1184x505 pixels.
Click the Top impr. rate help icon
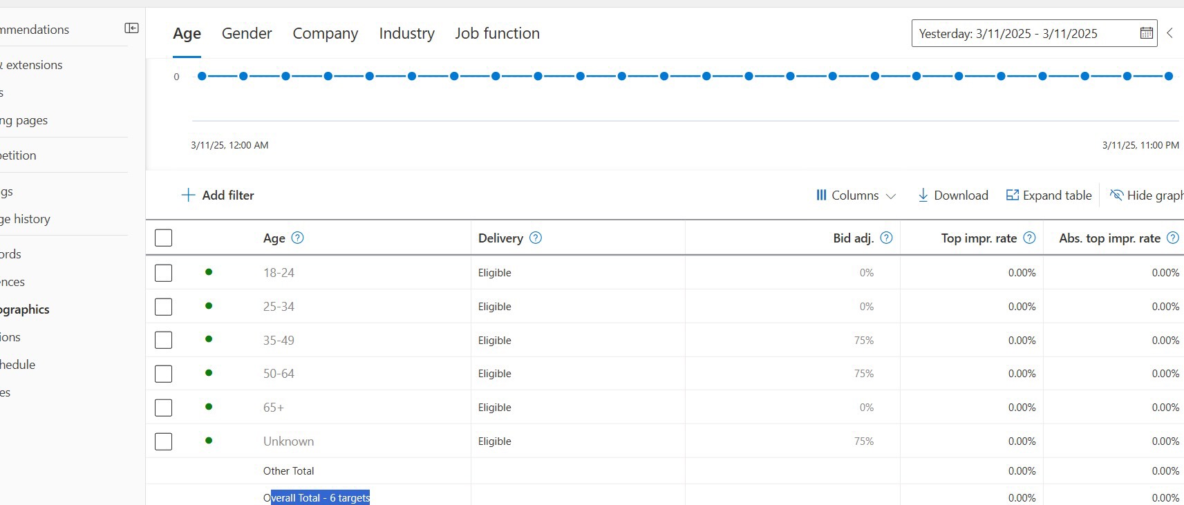[x=1029, y=238]
